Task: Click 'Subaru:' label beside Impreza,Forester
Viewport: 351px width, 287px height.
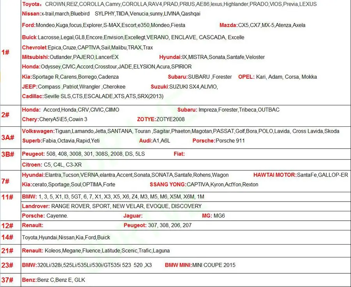Action: [x=187, y=110]
